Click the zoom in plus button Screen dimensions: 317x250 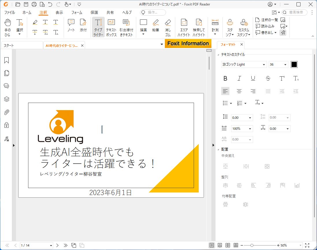(x=278, y=245)
